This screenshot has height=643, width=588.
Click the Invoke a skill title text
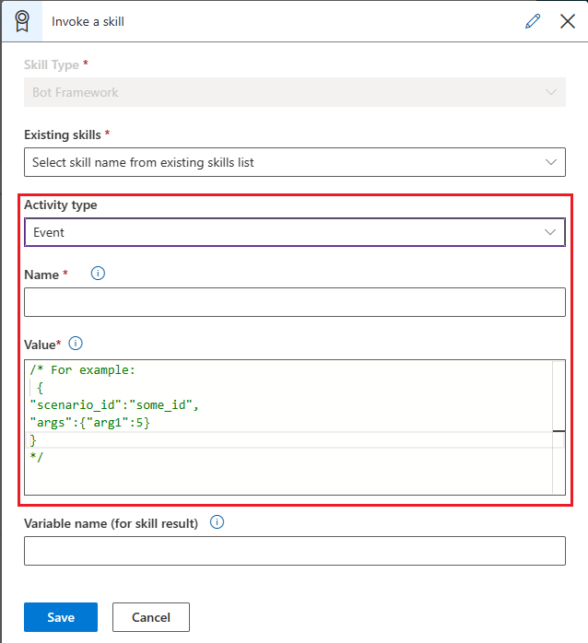pos(88,21)
